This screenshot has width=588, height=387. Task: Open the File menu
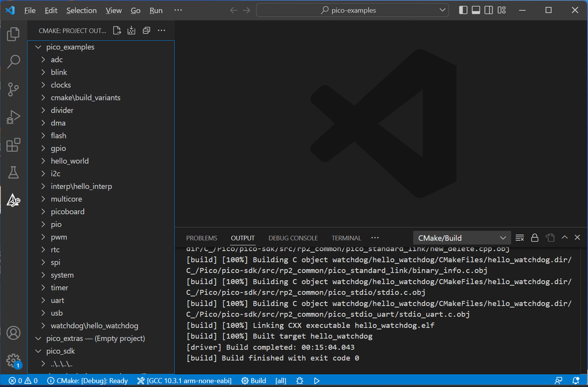[30, 10]
